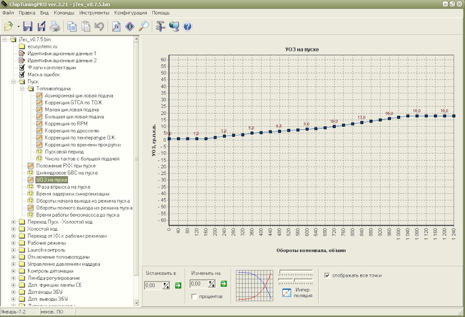
Task: Select Коррекция по дросселю map
Action: point(72,131)
